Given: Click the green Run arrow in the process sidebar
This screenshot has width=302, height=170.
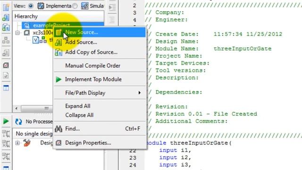Looking at the screenshot, I should [6, 121].
